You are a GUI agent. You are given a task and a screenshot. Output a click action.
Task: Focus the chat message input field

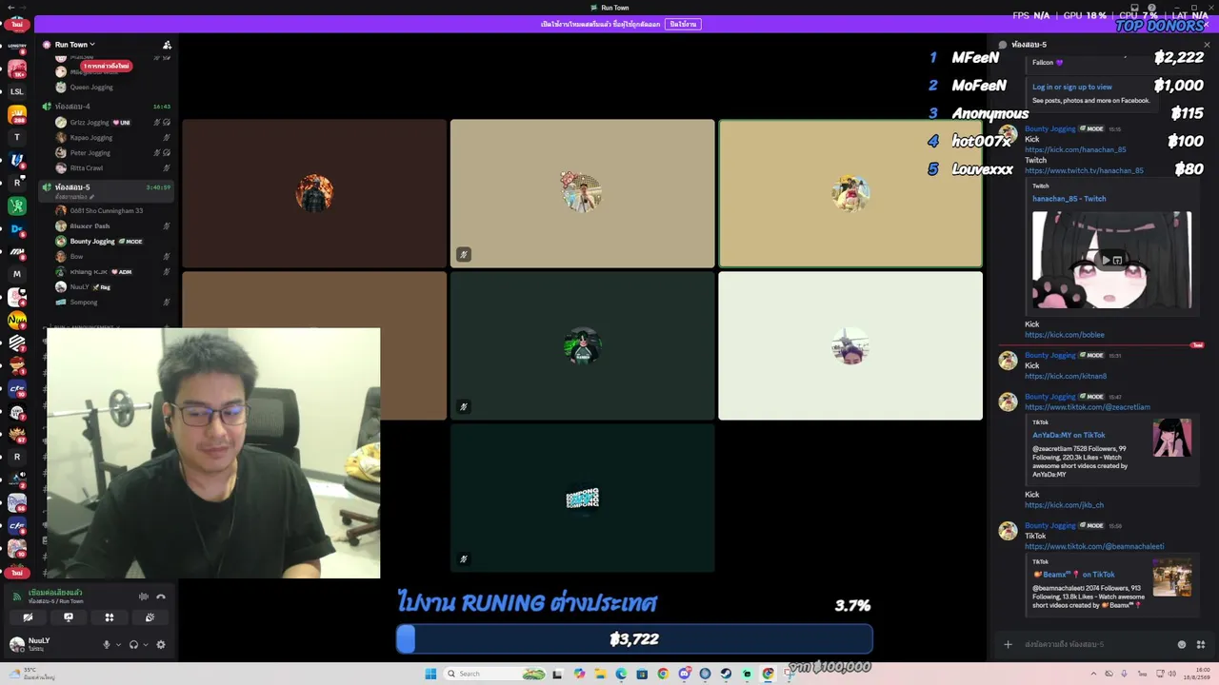pos(1095,644)
